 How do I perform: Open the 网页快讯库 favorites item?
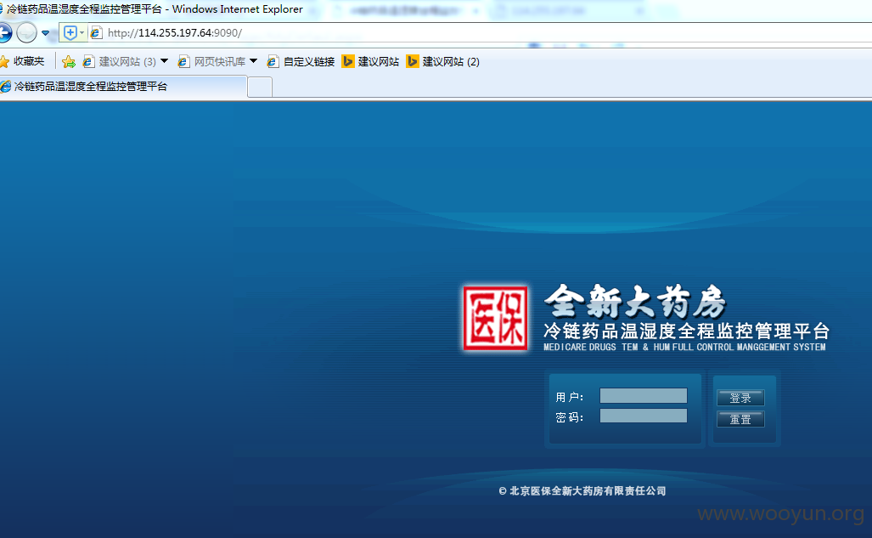pos(211,61)
